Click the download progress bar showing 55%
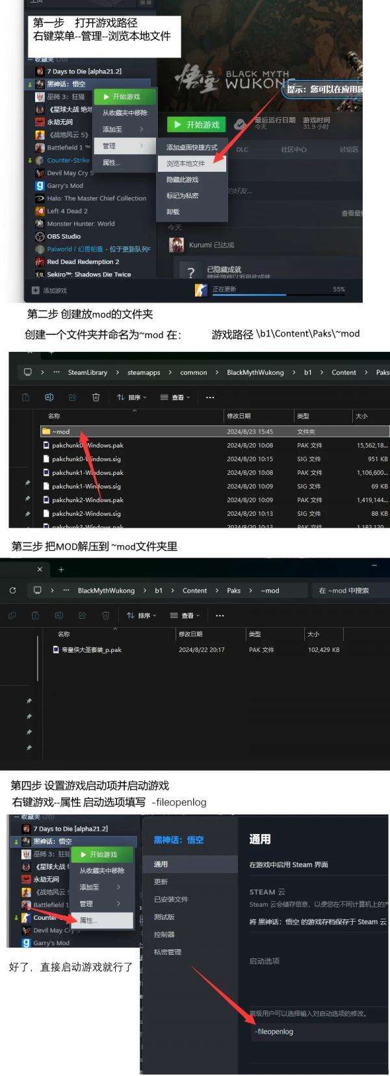This screenshot has width=390, height=1076. [279, 295]
